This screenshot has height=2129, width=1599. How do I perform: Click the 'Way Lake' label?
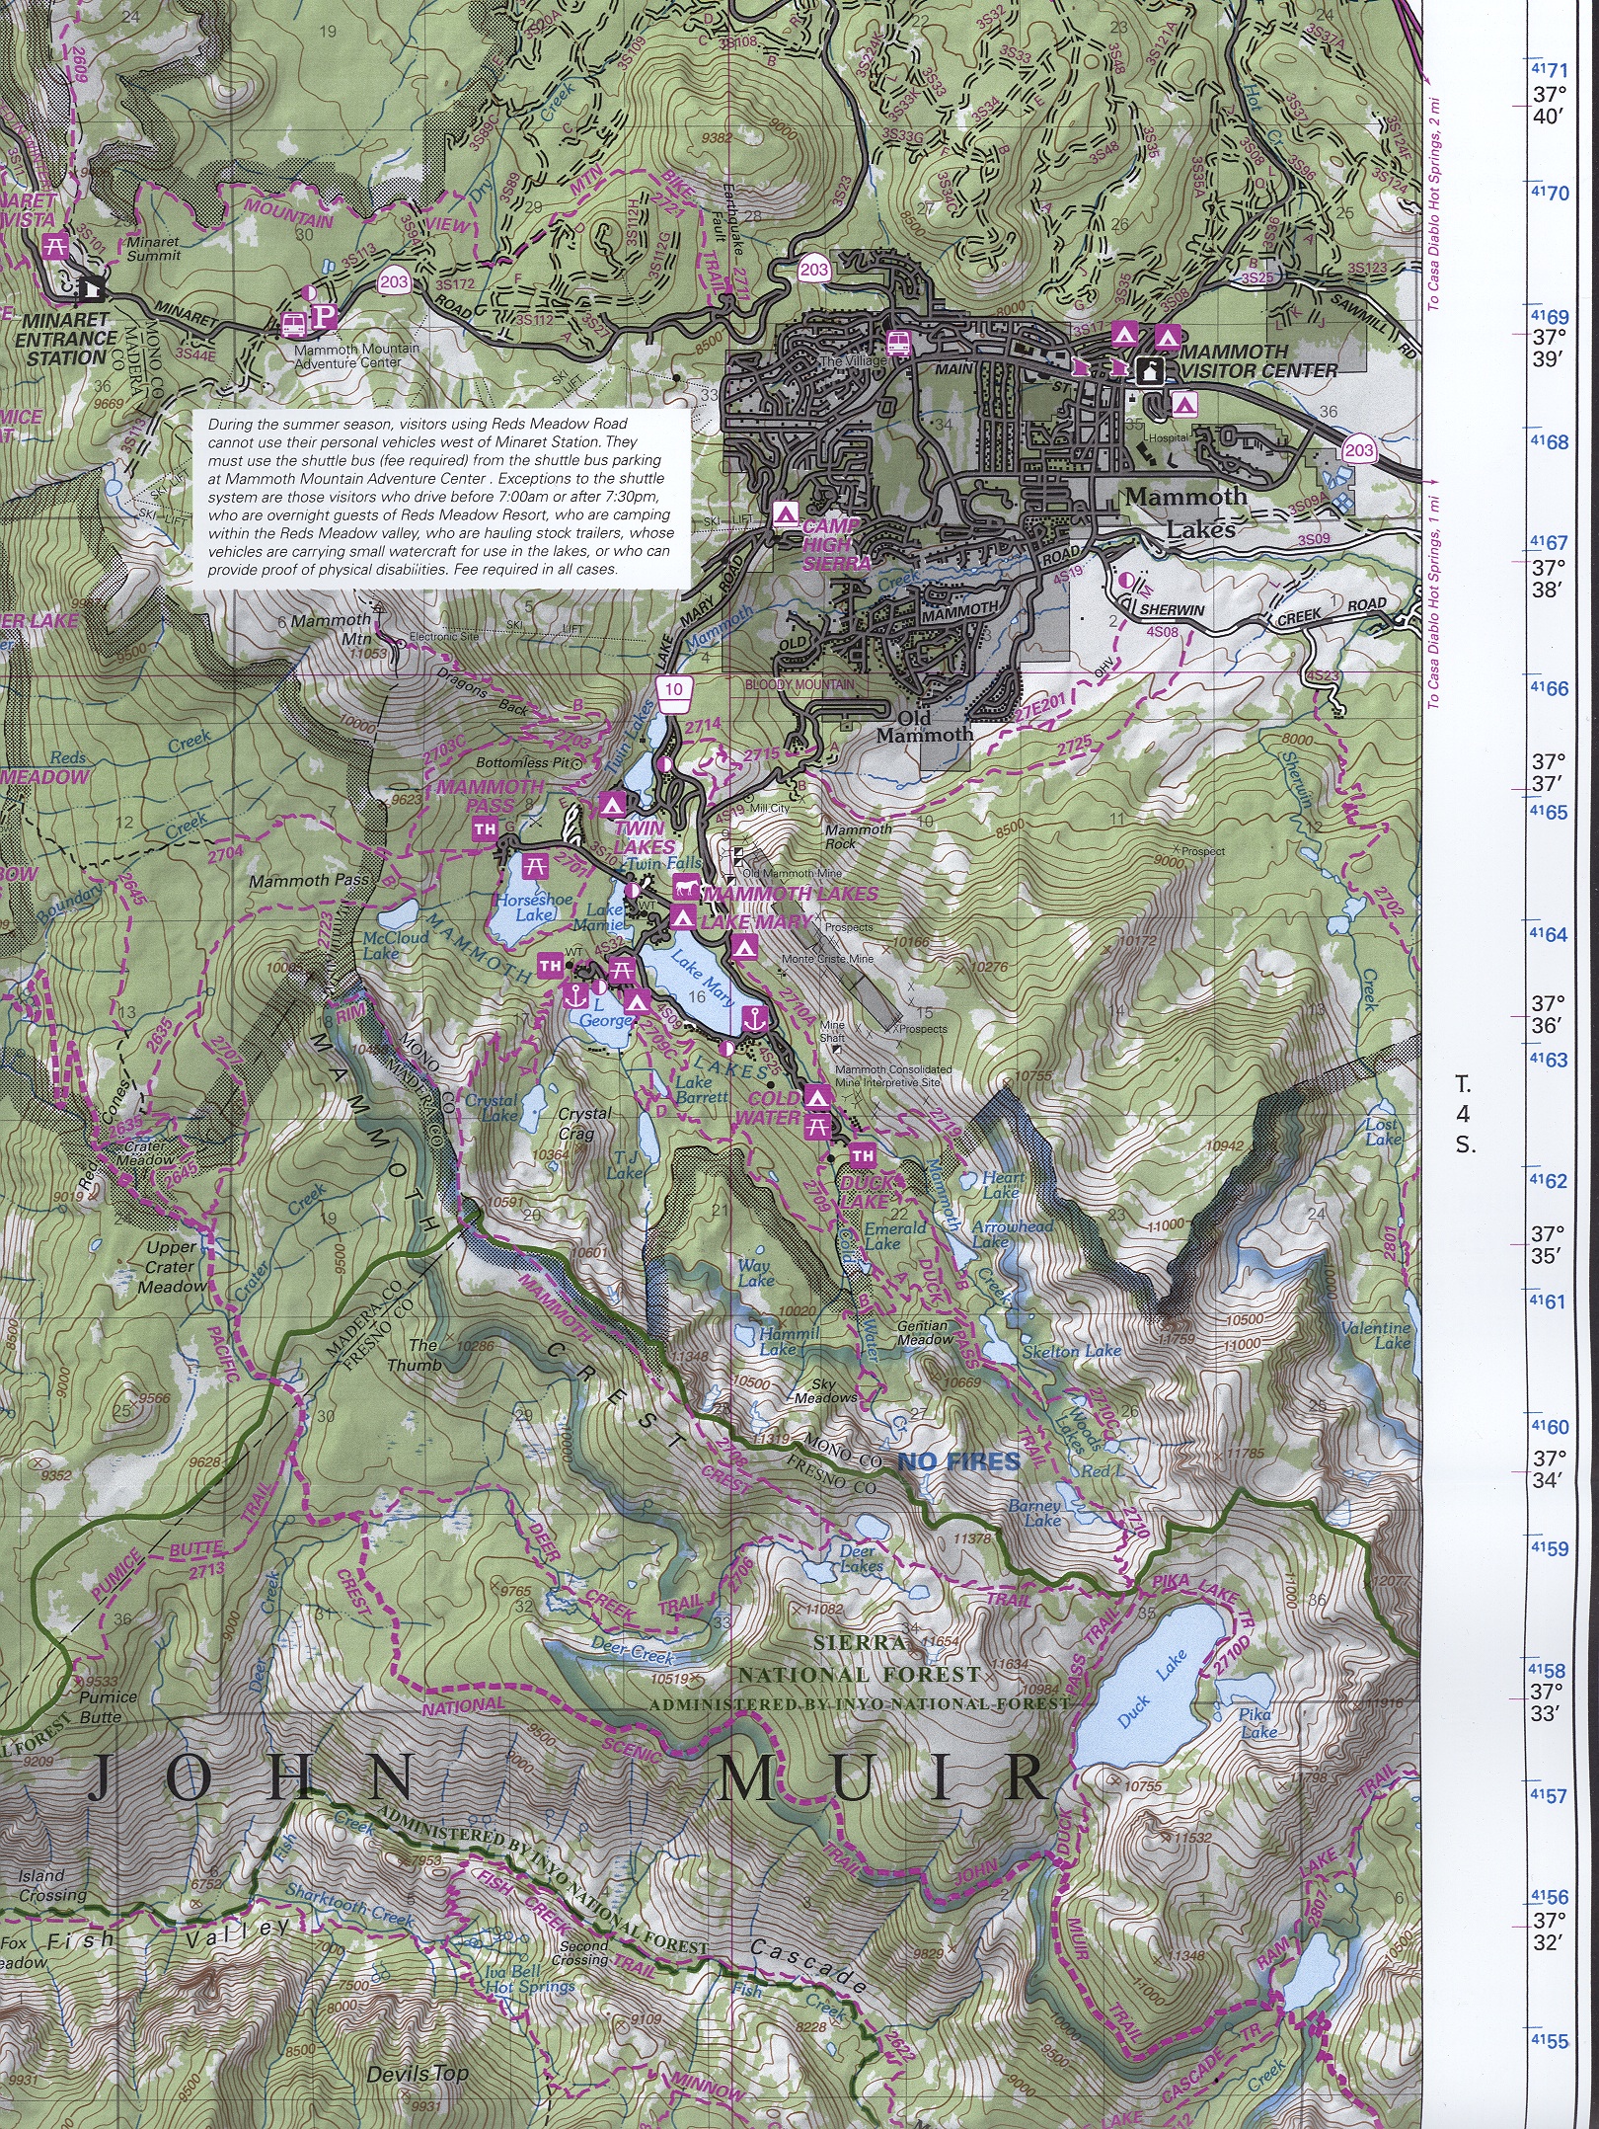(755, 1273)
